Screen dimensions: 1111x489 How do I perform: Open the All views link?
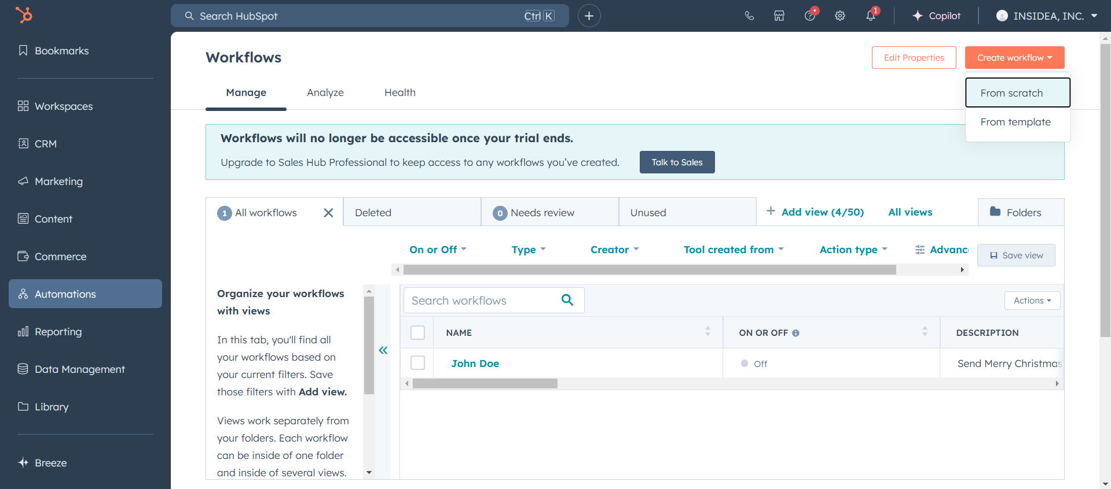pyautogui.click(x=910, y=212)
